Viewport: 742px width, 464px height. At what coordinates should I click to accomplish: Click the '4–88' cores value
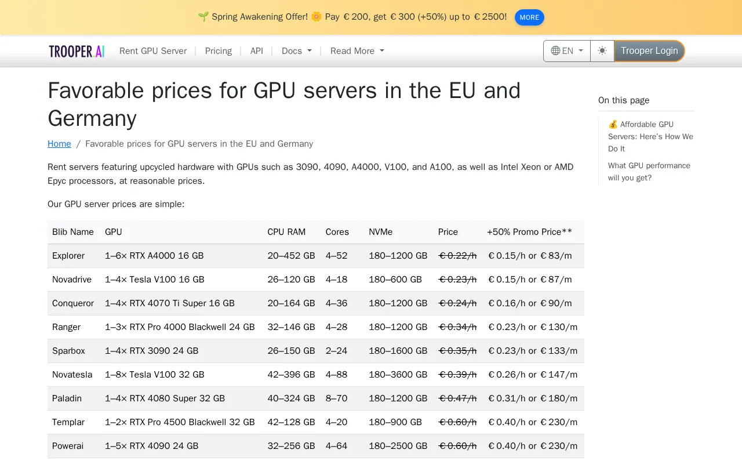337,375
